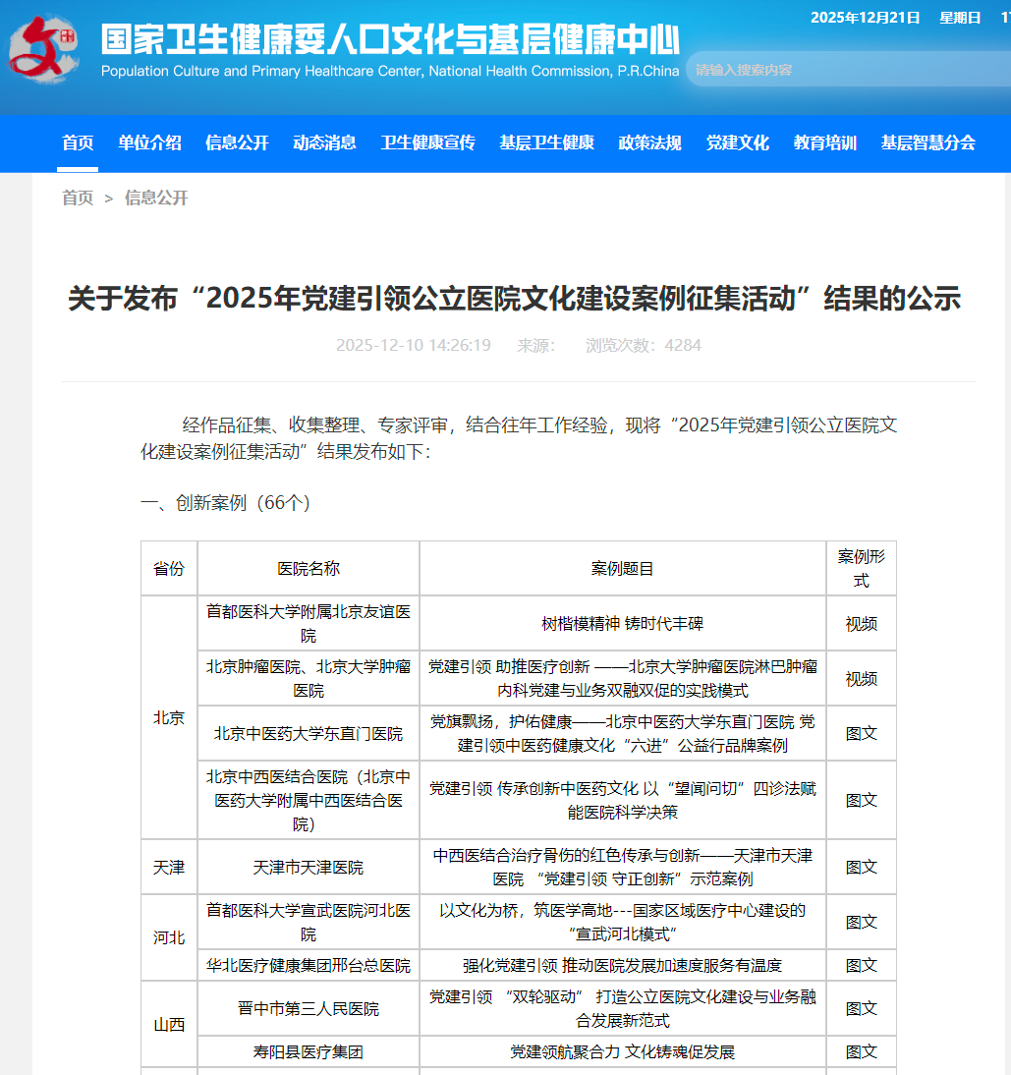Viewport: 1011px width, 1075px height.
Task: Go to the 党建文化 navigation item
Action: 737,142
